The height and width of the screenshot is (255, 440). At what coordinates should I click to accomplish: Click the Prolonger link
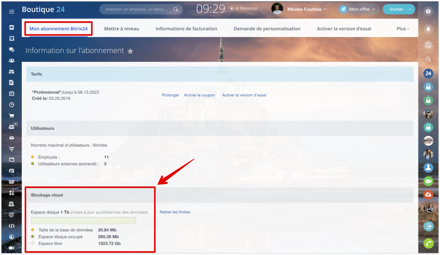point(170,95)
